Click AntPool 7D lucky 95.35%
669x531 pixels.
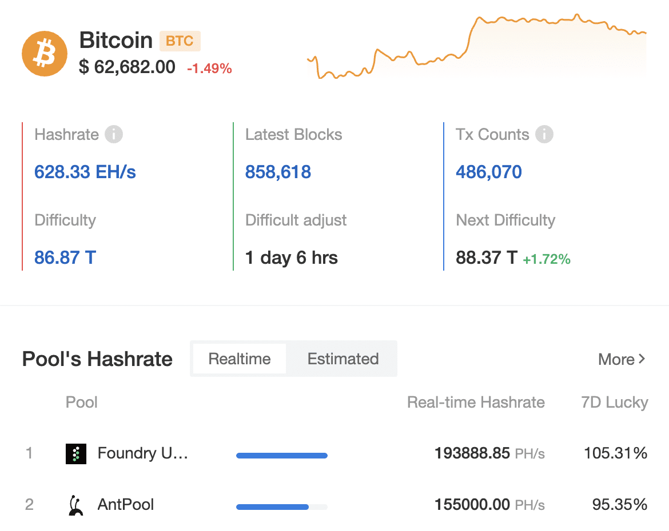point(619,505)
